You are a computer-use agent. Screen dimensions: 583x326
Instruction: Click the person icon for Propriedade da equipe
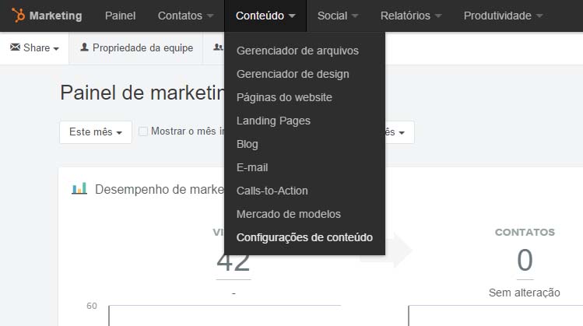coord(84,47)
